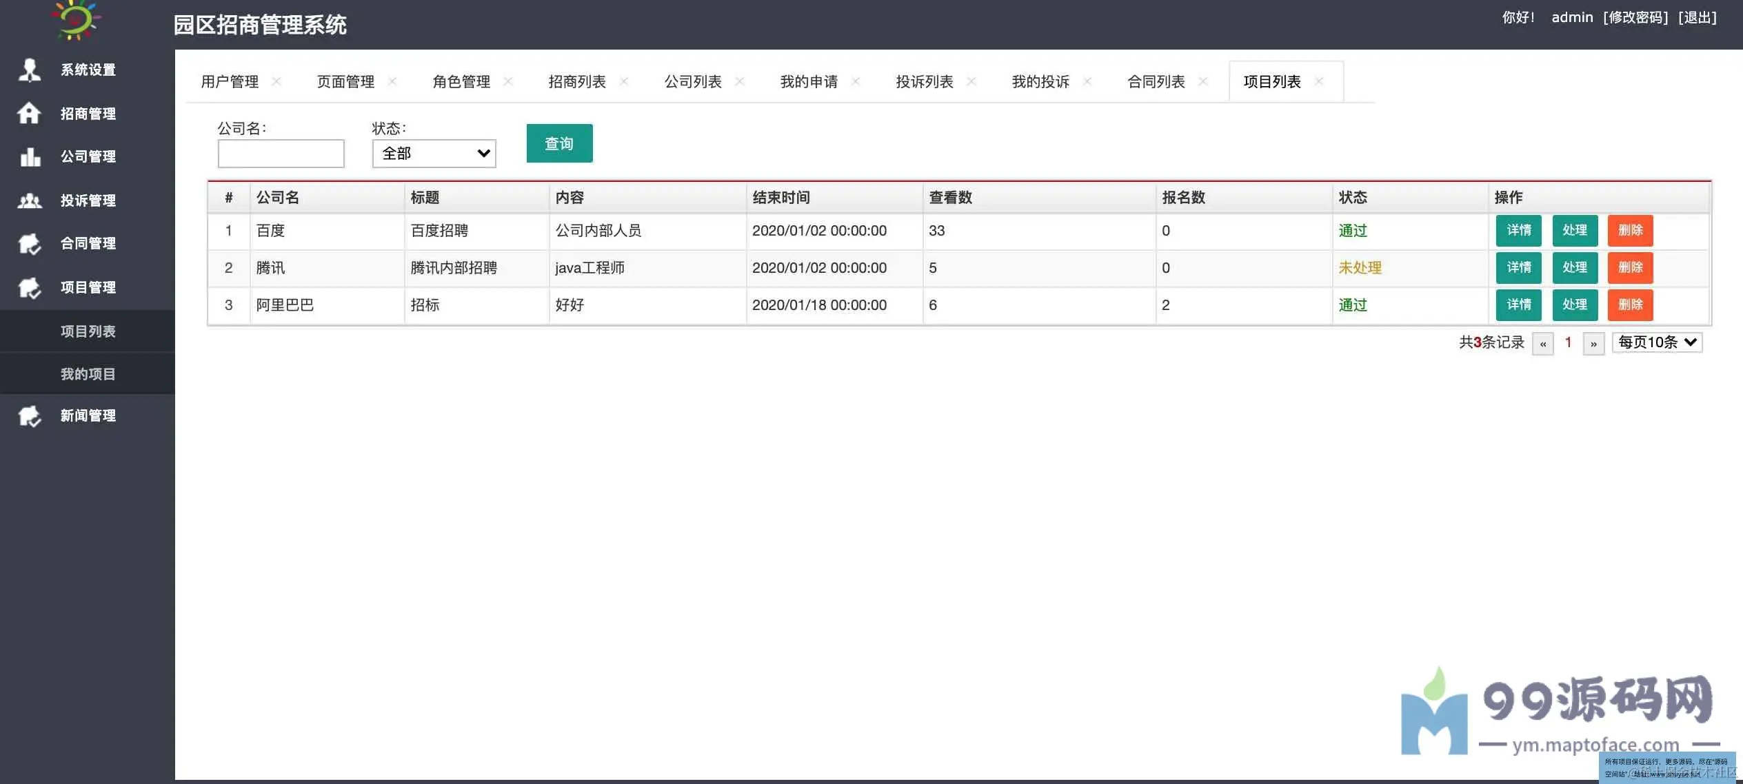Click the System Settings person icon
The height and width of the screenshot is (784, 1743).
coord(29,70)
